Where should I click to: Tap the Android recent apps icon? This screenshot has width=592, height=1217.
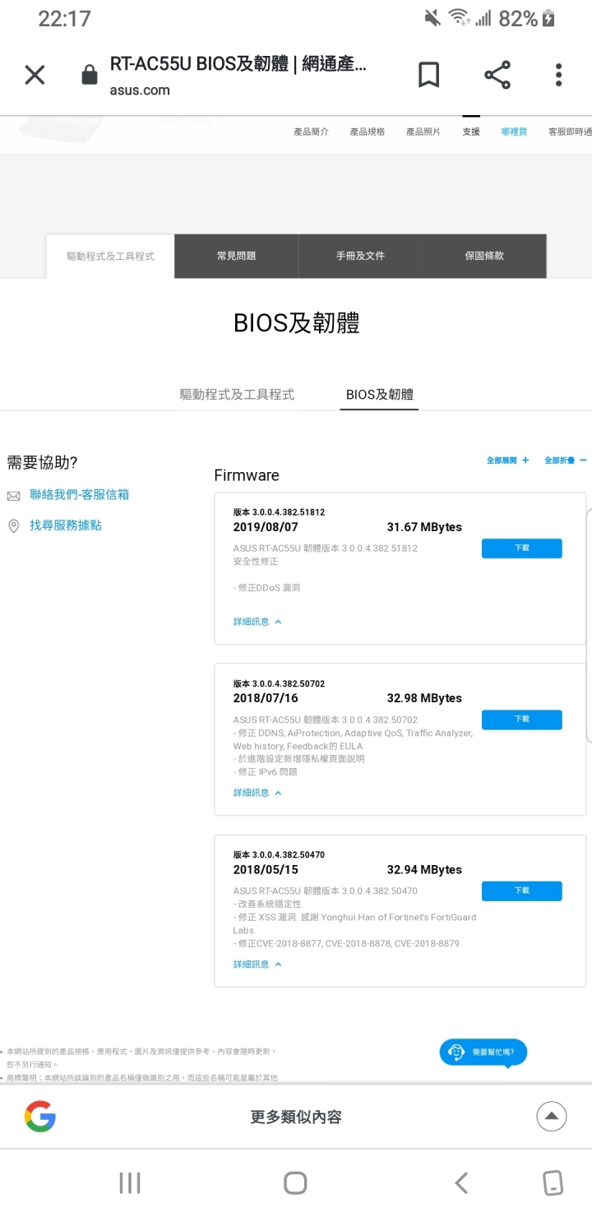[130, 1182]
